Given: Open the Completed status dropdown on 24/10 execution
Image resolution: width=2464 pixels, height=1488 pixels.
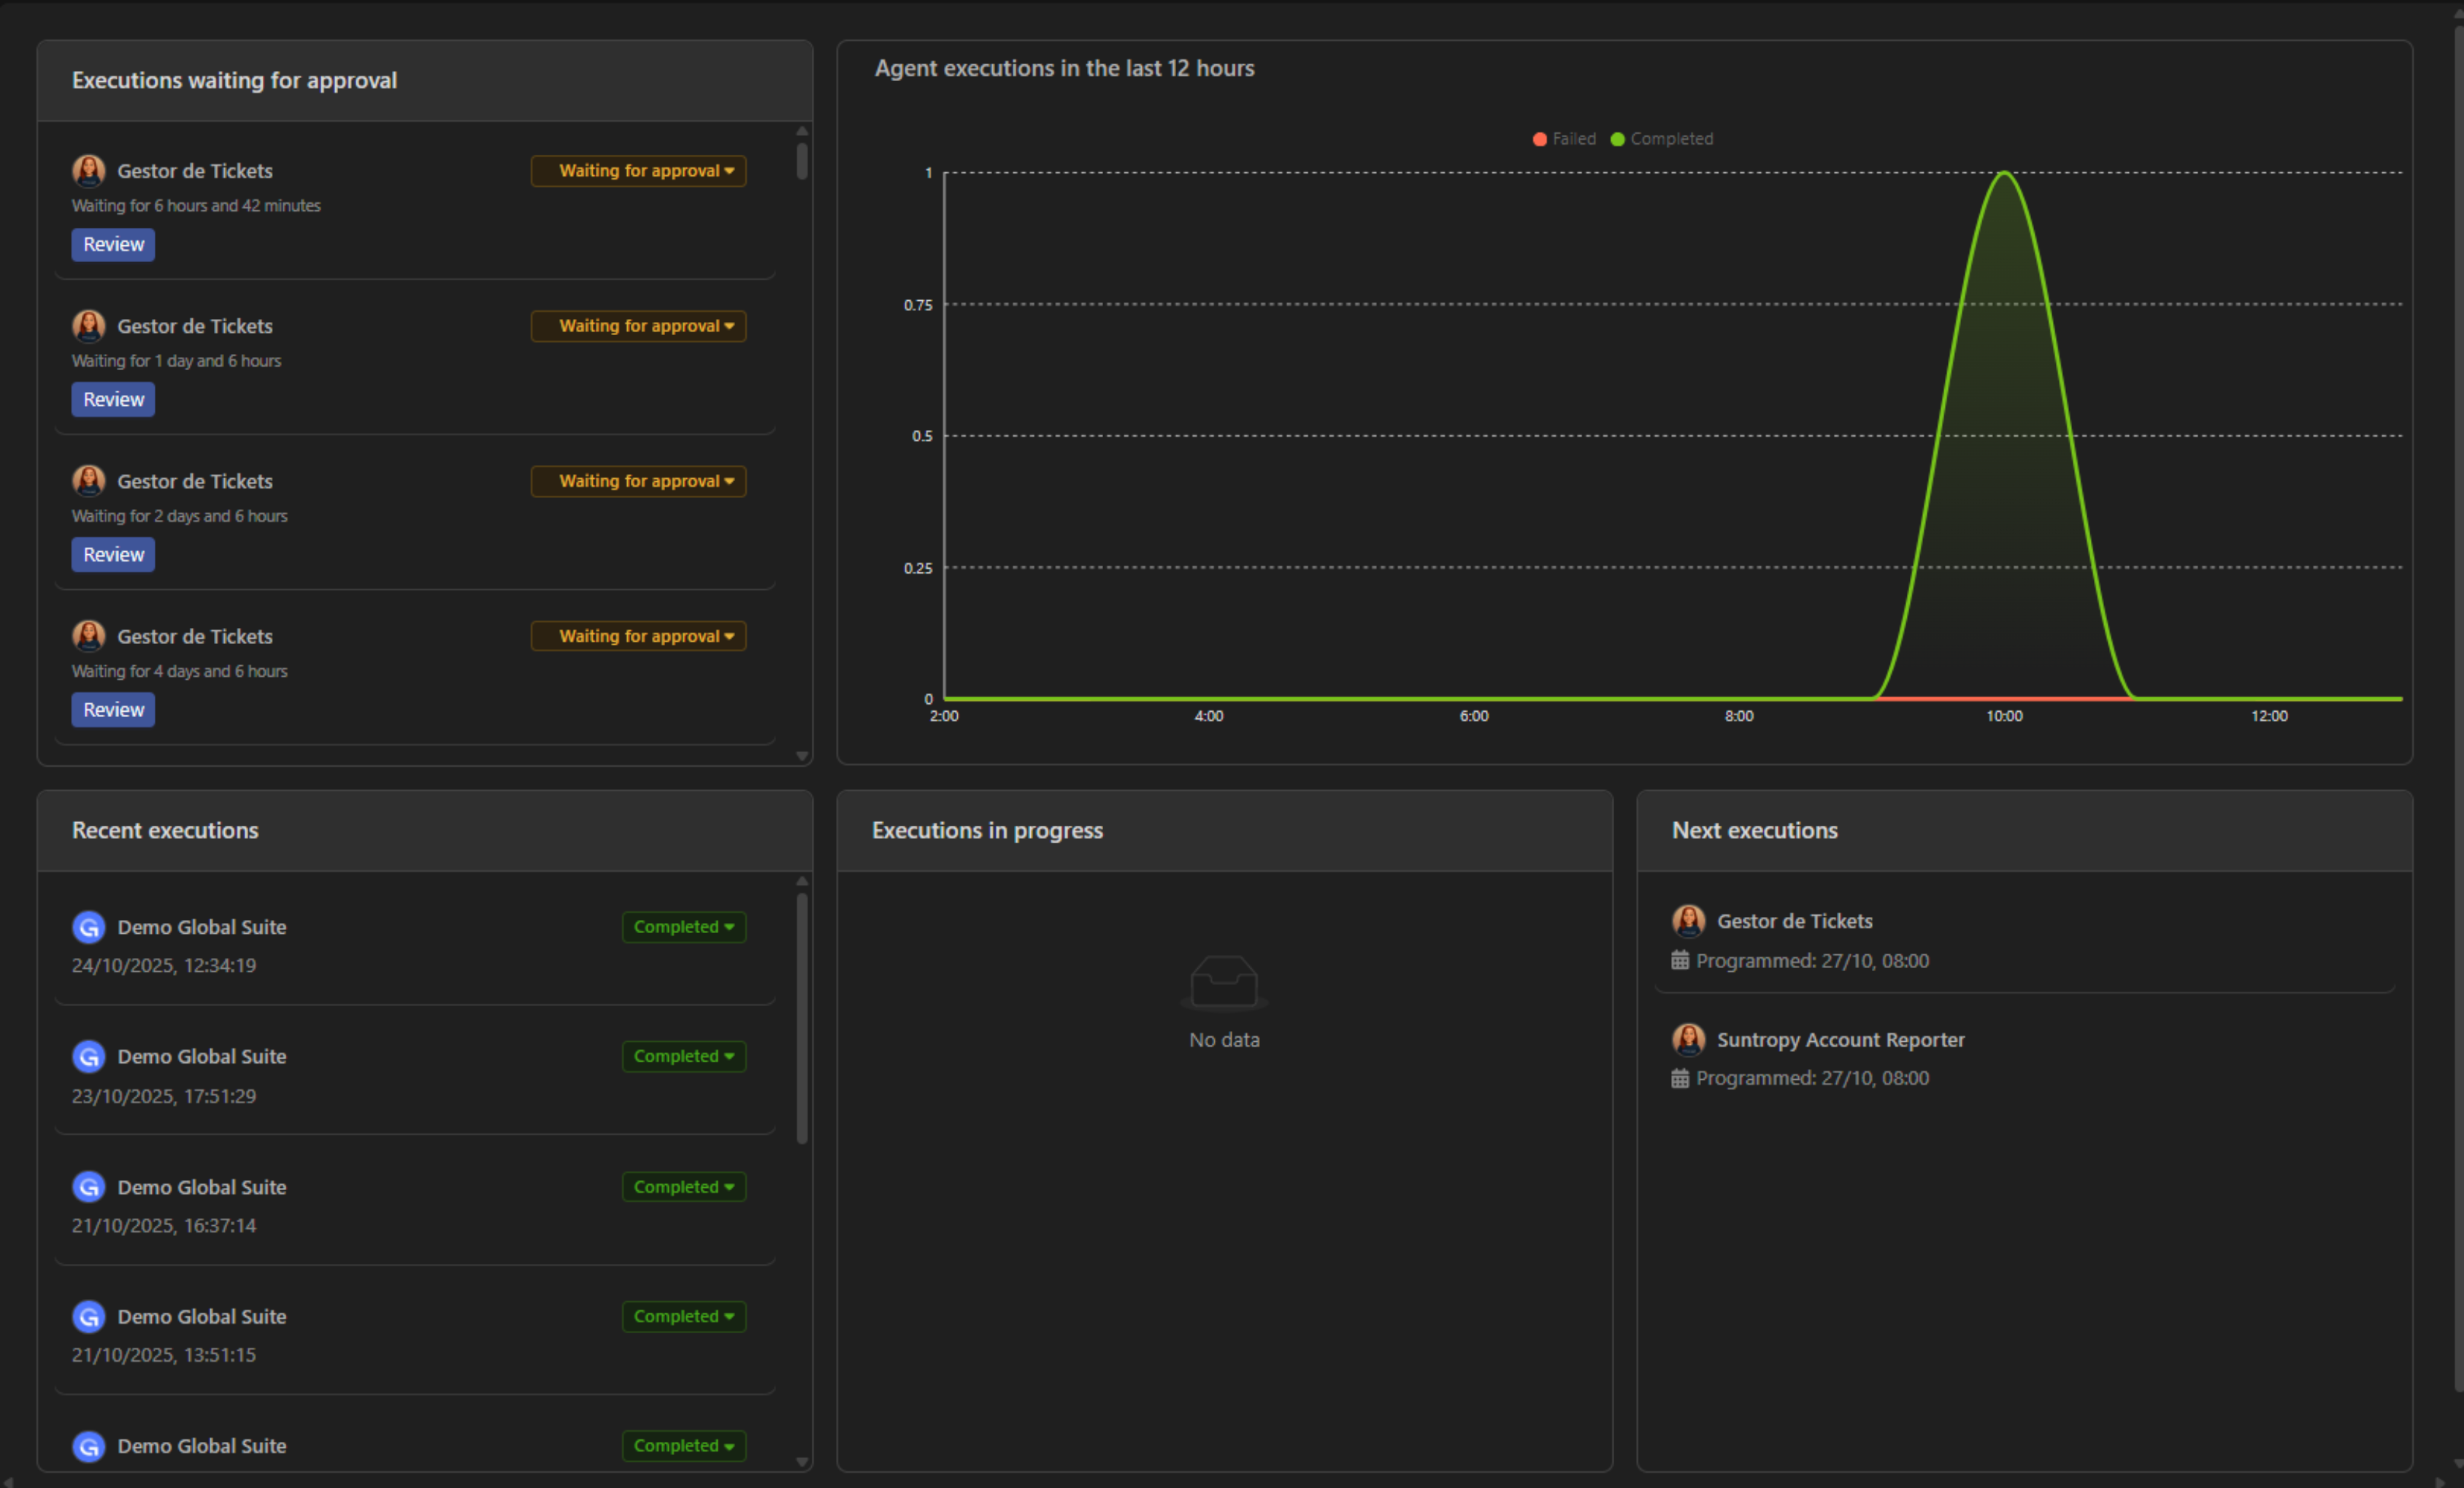Looking at the screenshot, I should click(683, 926).
